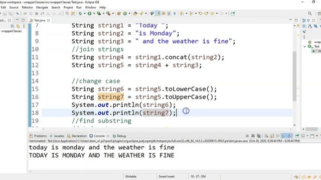Screen dimensions: 321x180
Task: Click Display Selected Console icon
Action: (303, 135)
